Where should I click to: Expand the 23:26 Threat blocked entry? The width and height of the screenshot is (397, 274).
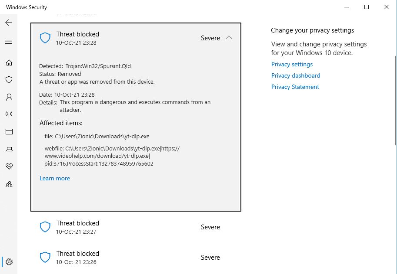pyautogui.click(x=136, y=258)
